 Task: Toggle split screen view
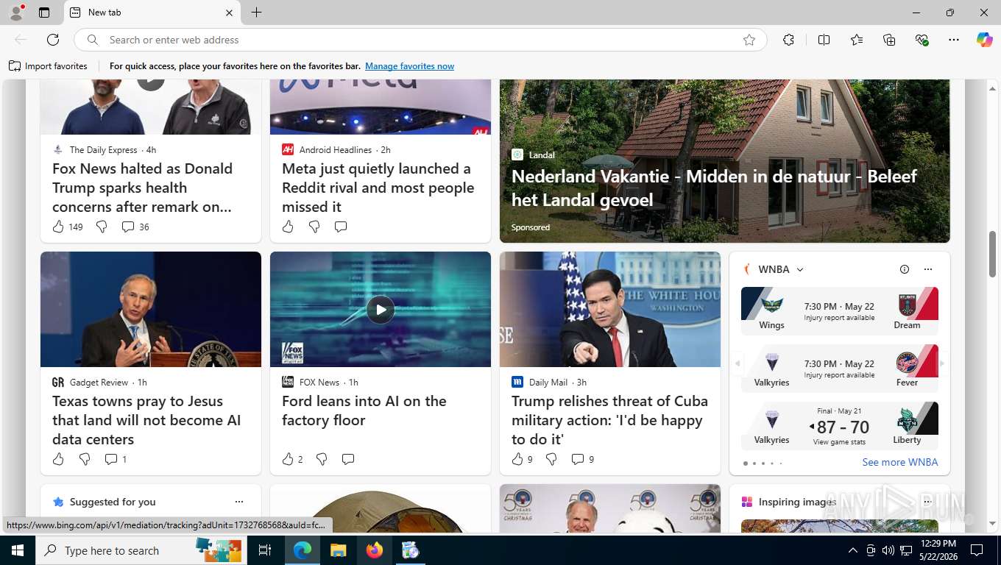click(824, 40)
